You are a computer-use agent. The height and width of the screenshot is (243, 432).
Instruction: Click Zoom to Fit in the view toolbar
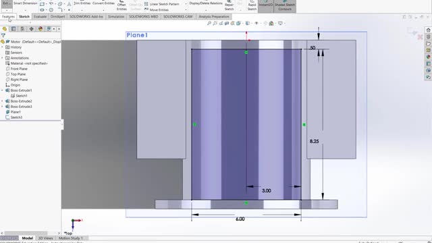click(x=209, y=24)
